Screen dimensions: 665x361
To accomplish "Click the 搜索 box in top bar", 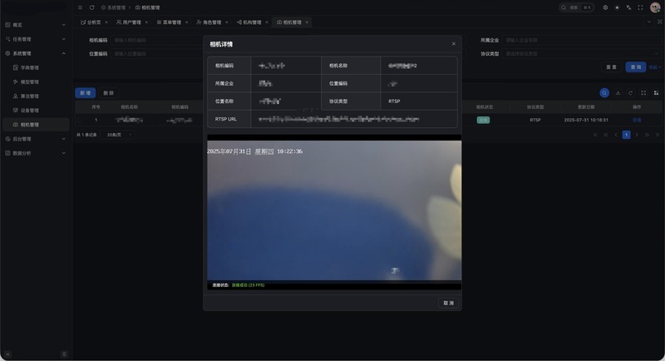I will pos(577,7).
